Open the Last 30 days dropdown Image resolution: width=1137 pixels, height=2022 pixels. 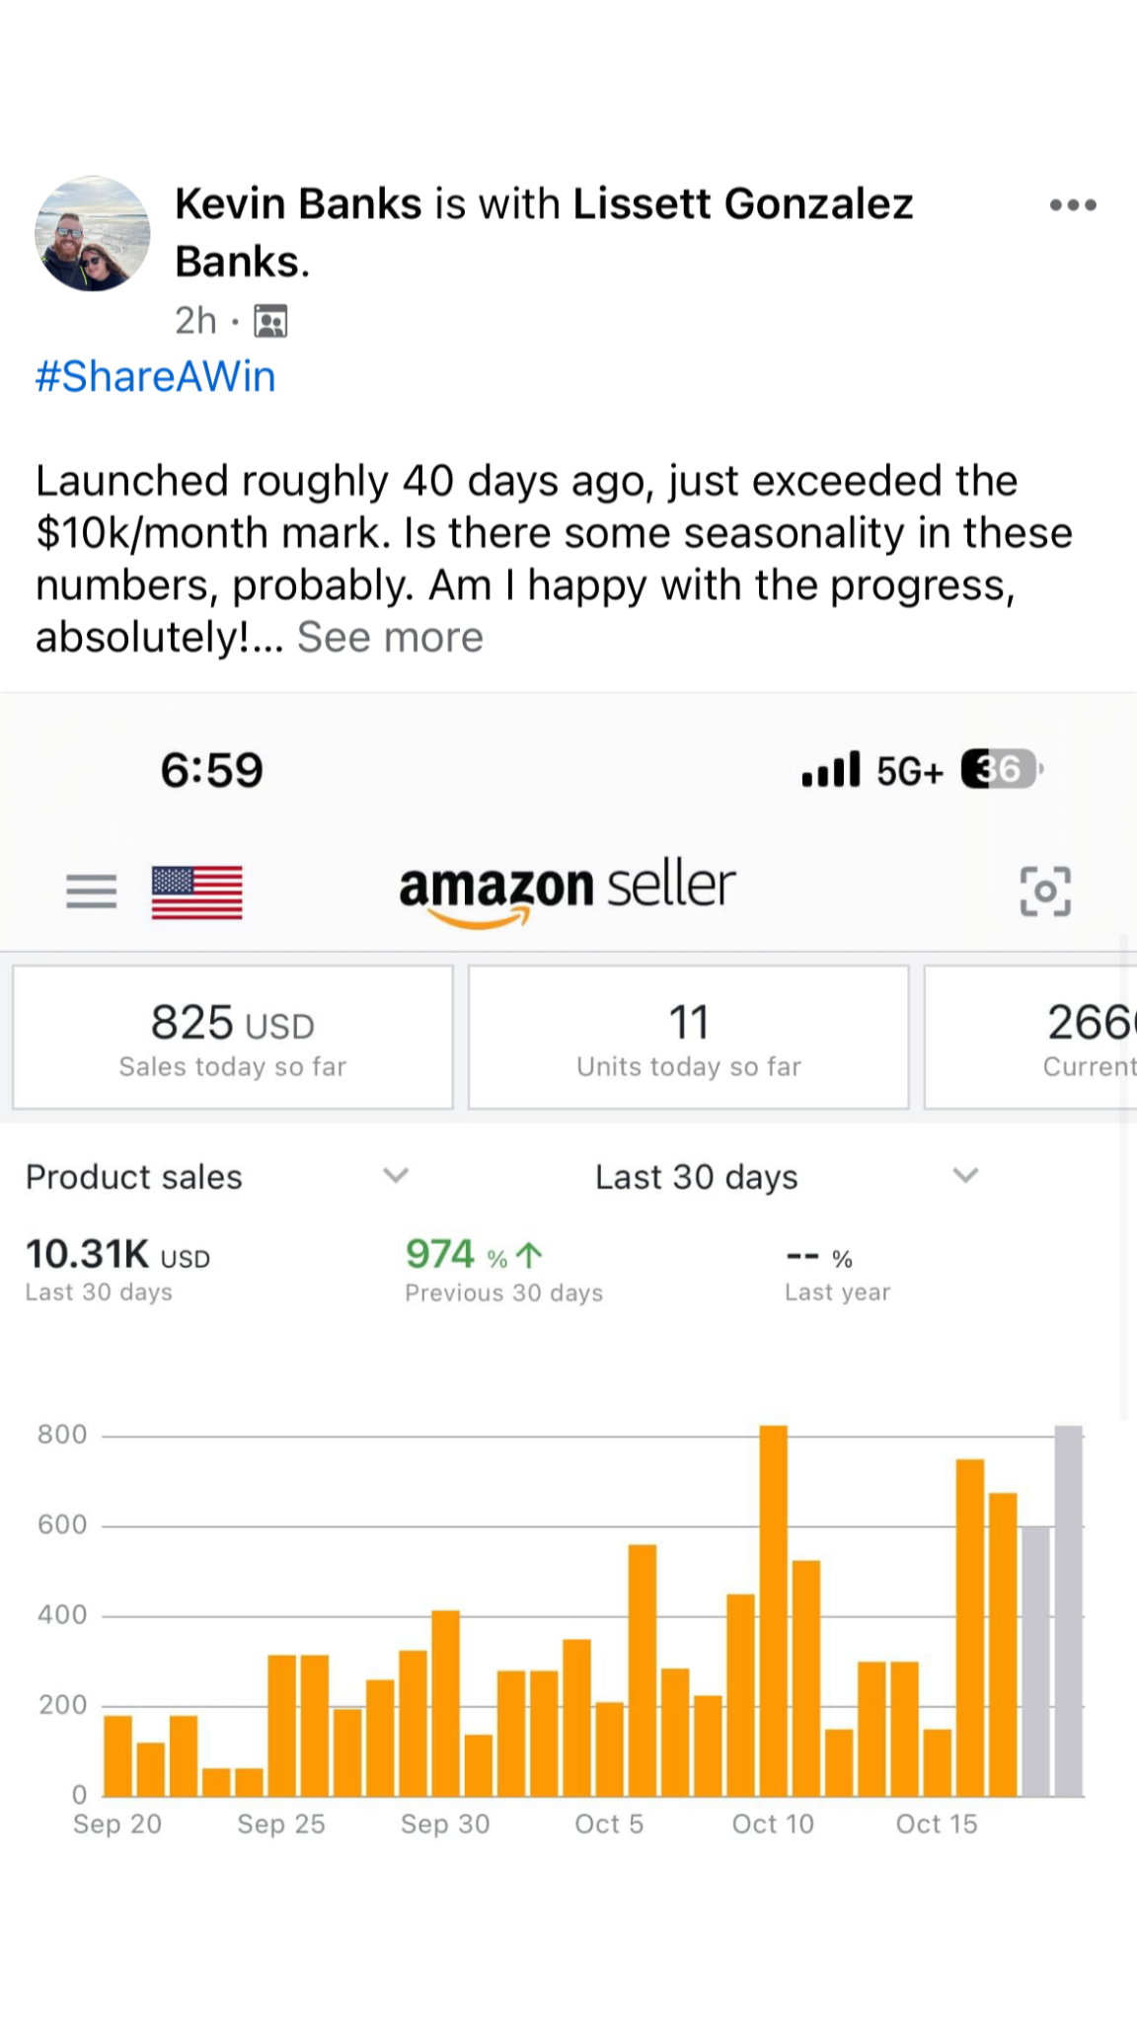964,1176
